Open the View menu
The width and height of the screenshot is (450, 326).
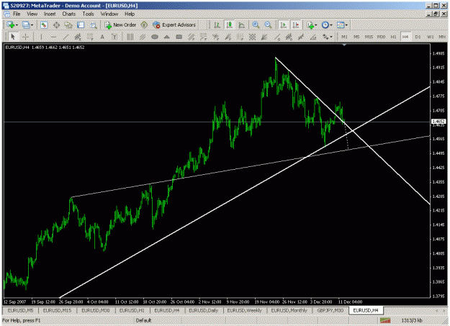(x=32, y=14)
